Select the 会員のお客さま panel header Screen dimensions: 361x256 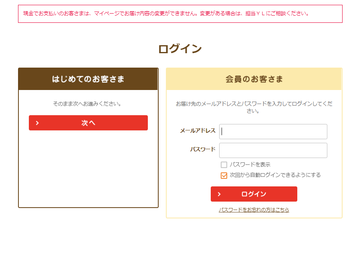tap(254, 79)
